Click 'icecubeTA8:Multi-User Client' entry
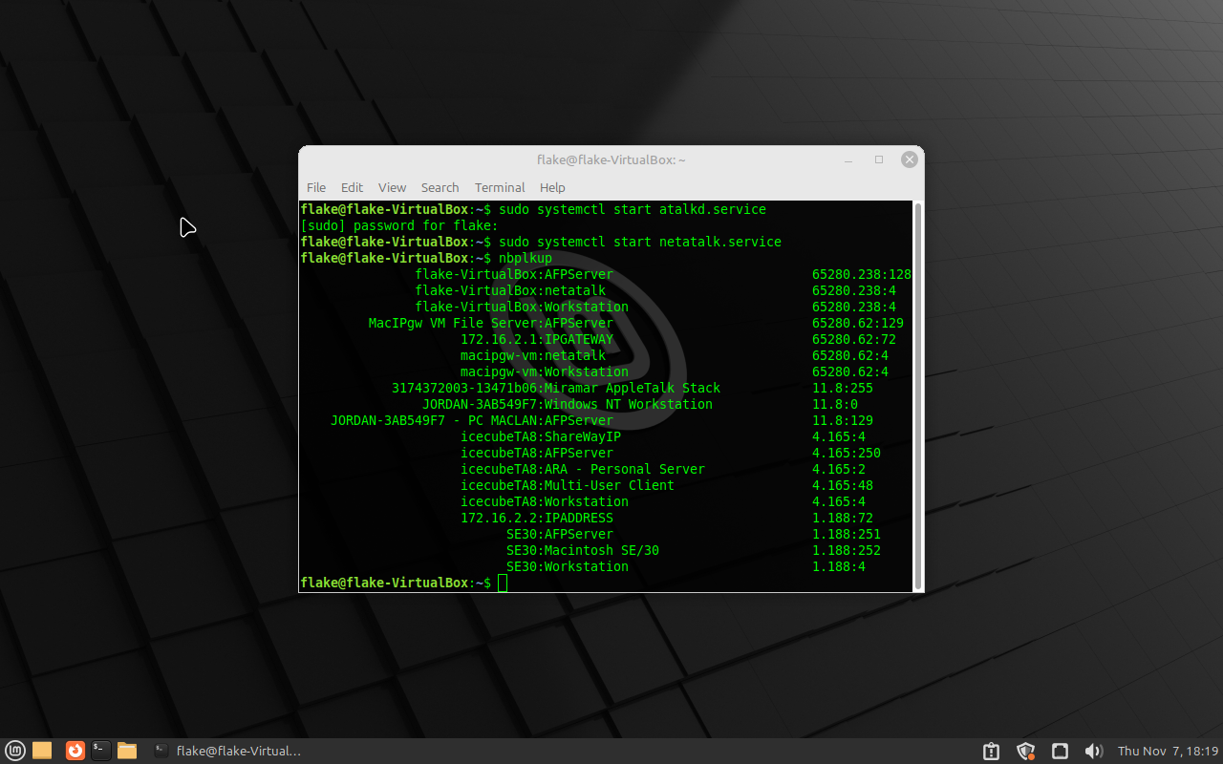This screenshot has height=764, width=1223. [568, 485]
